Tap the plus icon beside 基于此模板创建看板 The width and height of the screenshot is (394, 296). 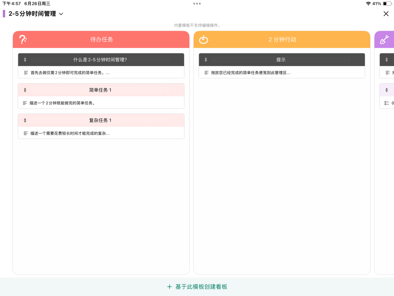[x=169, y=287]
